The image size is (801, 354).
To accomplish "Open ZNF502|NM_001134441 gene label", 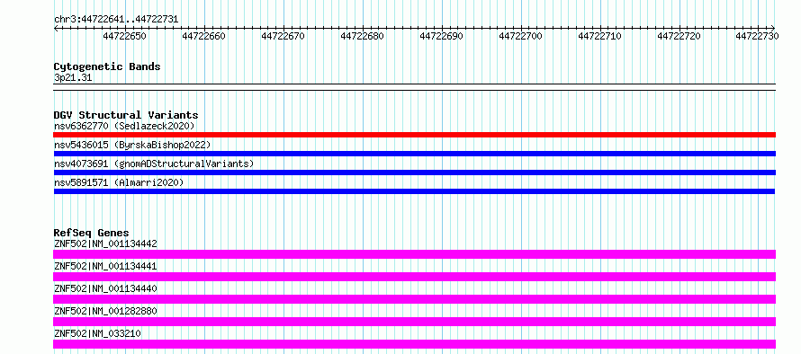I will [105, 266].
